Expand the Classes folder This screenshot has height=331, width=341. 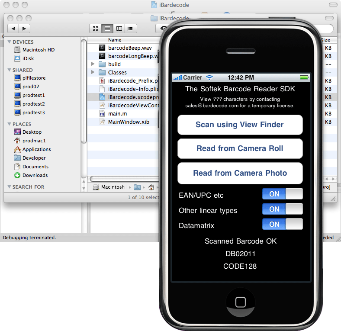pyautogui.click(x=93, y=72)
